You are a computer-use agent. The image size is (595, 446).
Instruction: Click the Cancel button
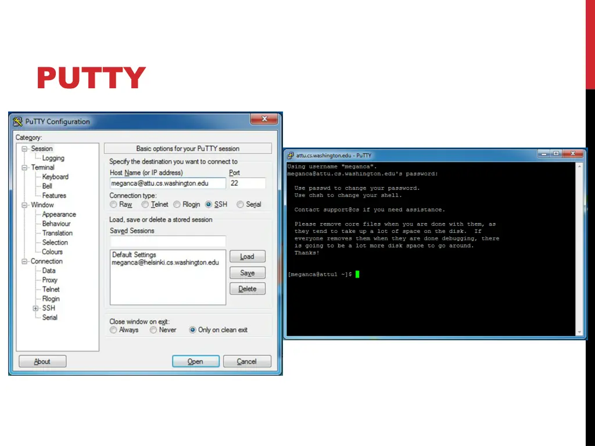click(247, 361)
